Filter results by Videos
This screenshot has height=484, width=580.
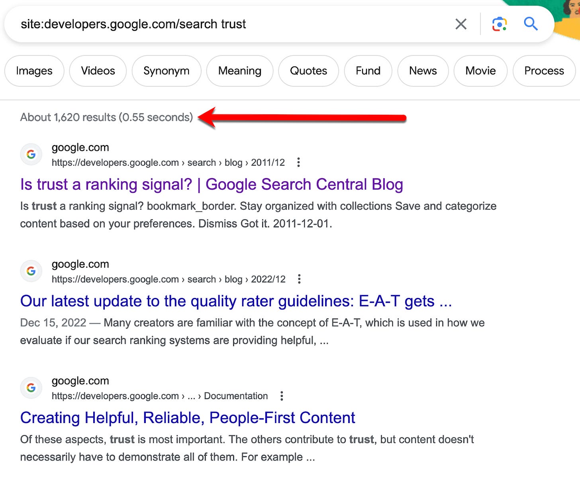click(x=98, y=71)
